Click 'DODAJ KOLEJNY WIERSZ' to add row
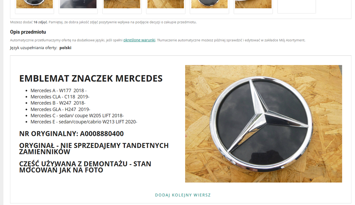The height and width of the screenshot is (205, 355). (x=183, y=195)
